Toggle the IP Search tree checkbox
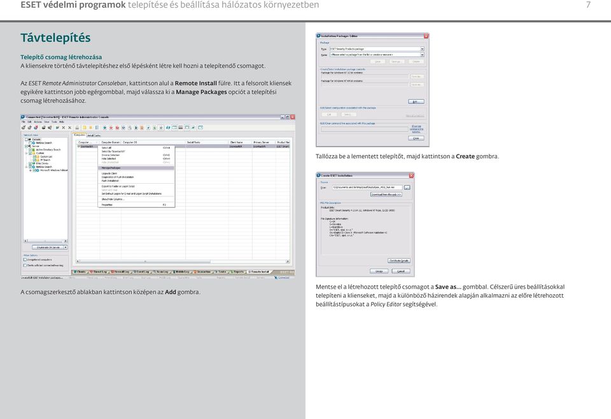The width and height of the screenshot is (611, 419). [x=34, y=160]
